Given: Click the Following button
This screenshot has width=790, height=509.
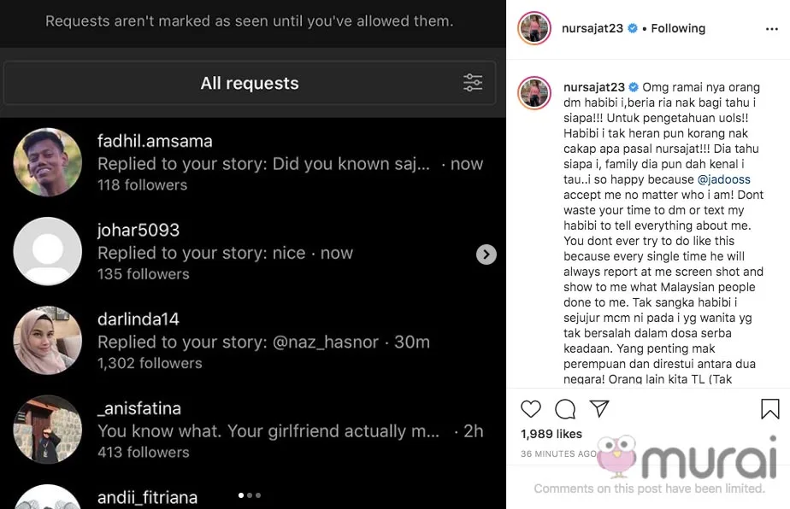Looking at the screenshot, I should click(678, 28).
